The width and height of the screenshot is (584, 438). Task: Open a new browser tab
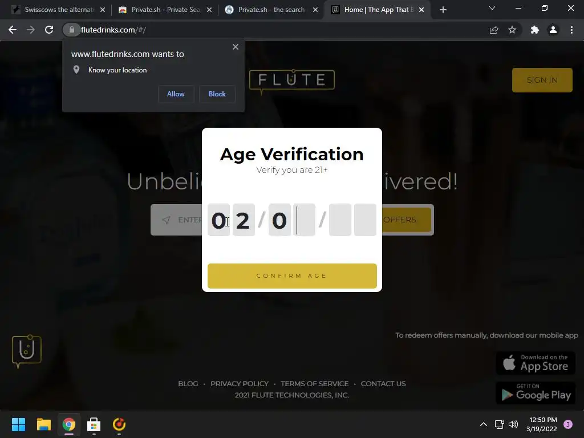click(443, 10)
